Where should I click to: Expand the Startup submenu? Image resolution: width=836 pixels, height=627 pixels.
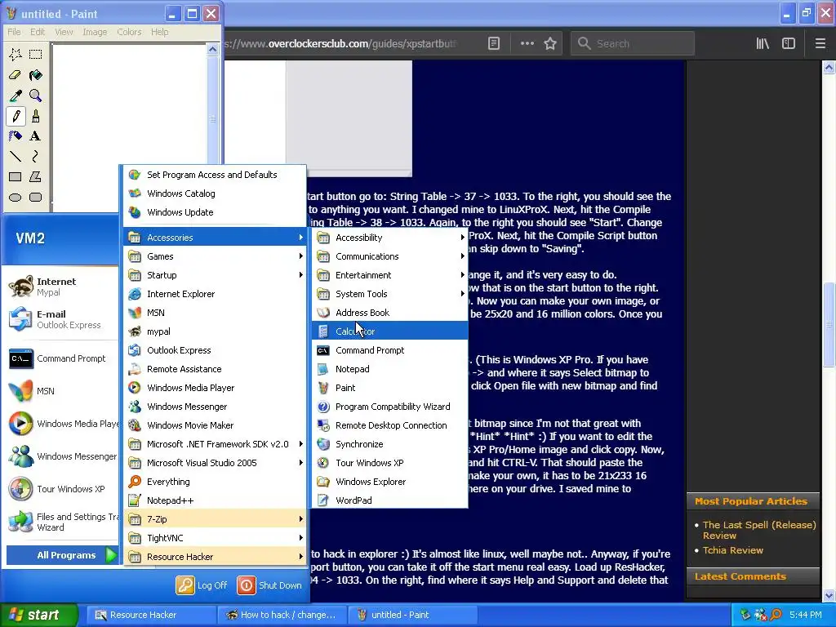pyautogui.click(x=216, y=275)
